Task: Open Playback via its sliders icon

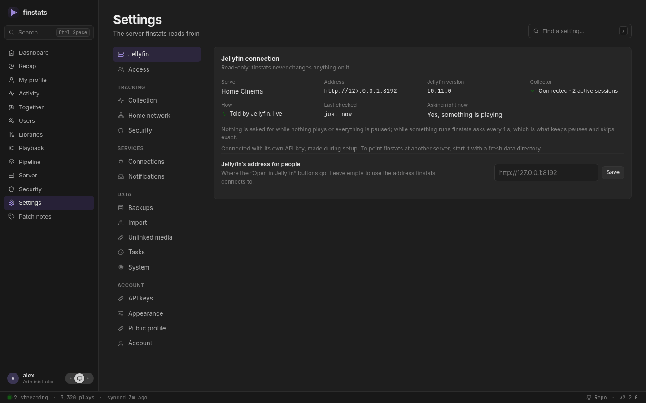Action: 11,148
